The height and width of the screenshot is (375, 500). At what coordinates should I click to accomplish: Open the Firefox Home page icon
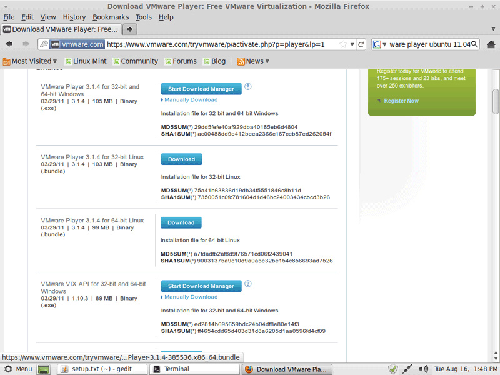[x=491, y=44]
